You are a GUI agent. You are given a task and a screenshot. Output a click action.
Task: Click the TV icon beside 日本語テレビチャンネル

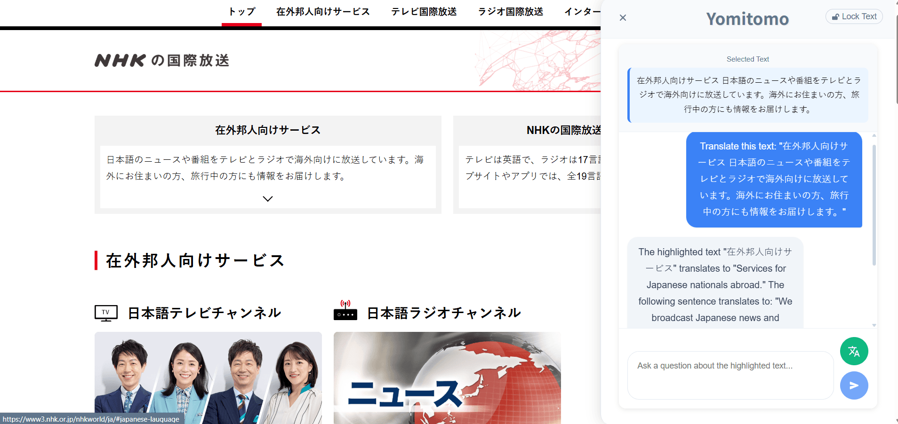coord(106,313)
